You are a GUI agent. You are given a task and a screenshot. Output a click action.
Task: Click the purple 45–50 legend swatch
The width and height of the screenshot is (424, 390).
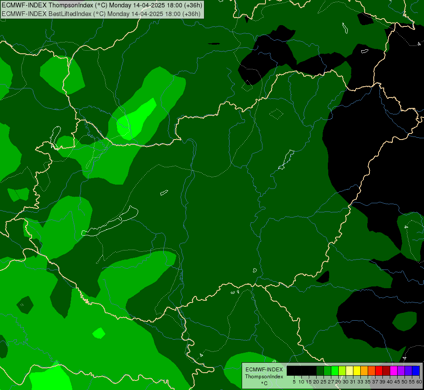tap(401, 371)
